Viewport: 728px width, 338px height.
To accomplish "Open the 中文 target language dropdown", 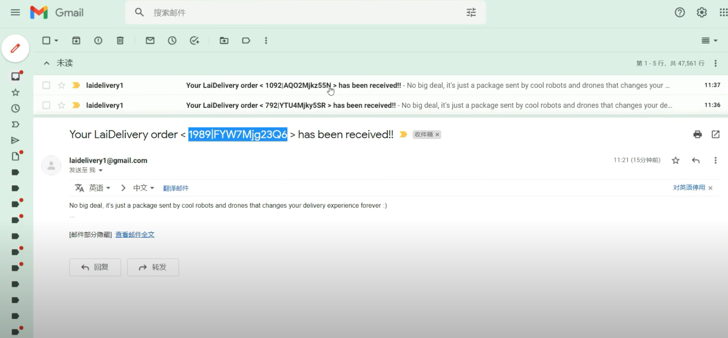I will point(144,188).
